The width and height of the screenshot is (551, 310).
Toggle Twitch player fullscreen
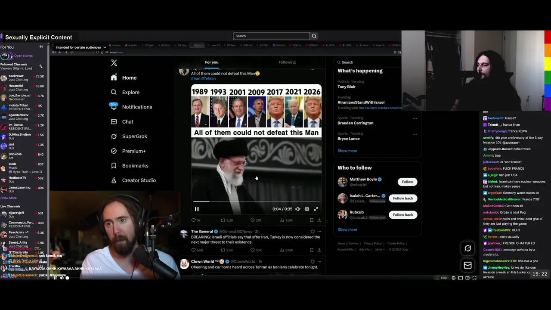474,278
